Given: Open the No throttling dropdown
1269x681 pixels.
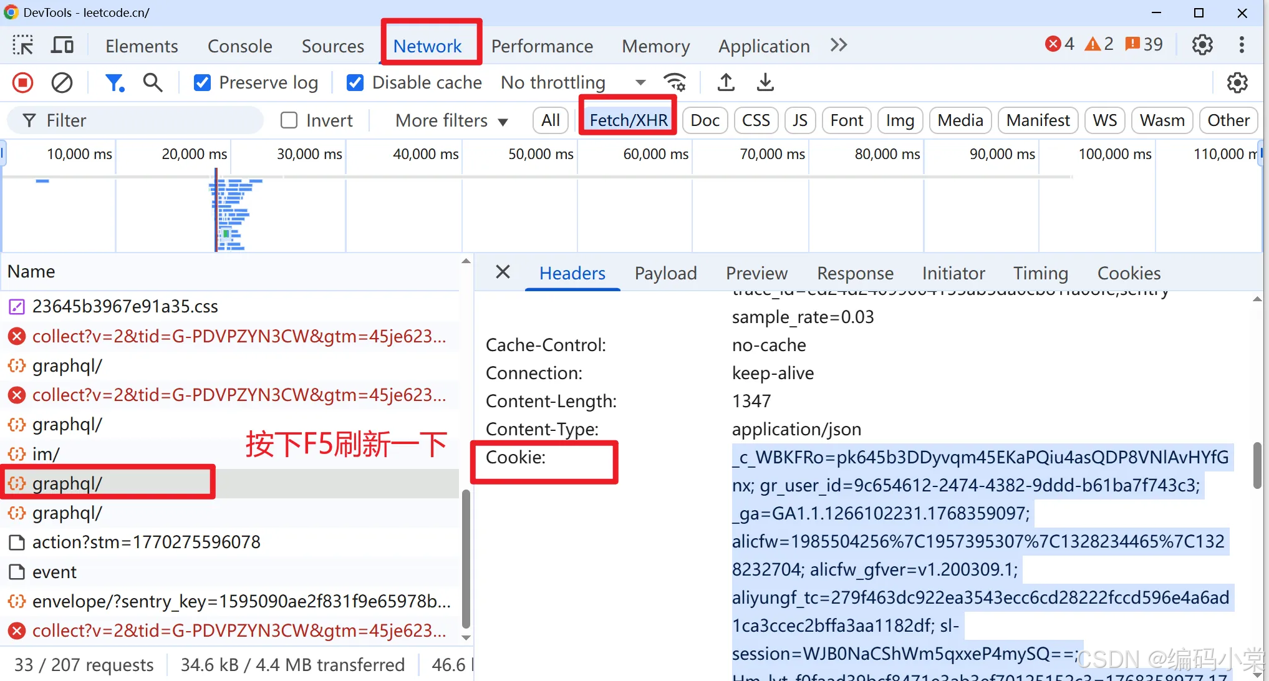Looking at the screenshot, I should [572, 82].
